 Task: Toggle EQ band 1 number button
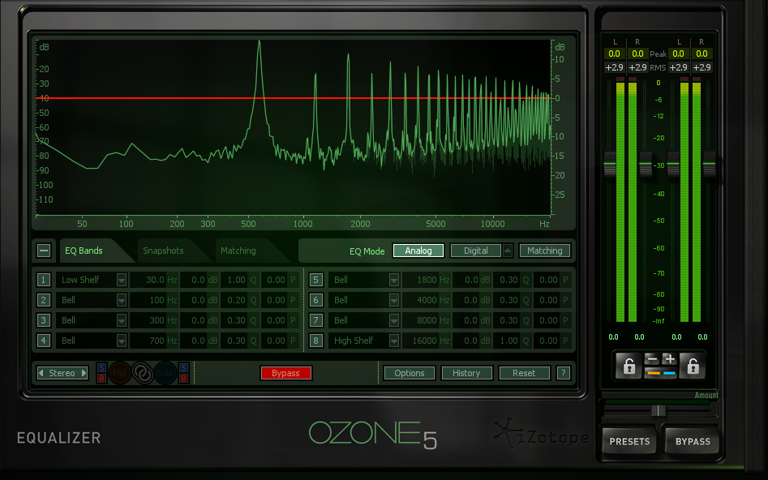click(44, 280)
